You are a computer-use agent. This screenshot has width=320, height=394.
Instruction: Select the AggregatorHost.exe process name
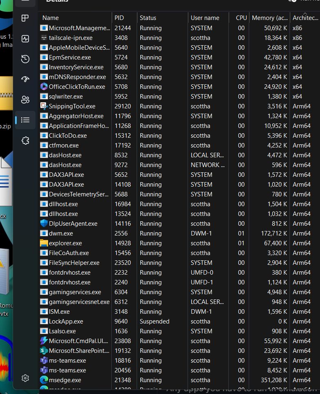click(x=76, y=116)
